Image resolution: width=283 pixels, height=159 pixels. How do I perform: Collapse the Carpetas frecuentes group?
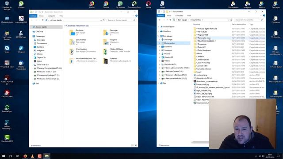coord(65,26)
